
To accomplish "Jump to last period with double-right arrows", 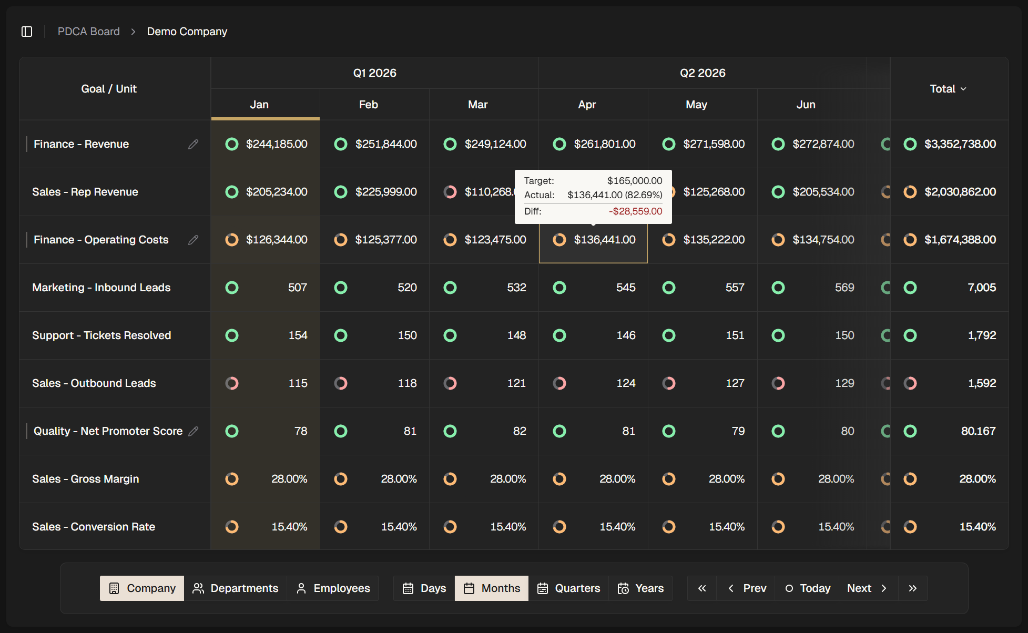I will (x=913, y=588).
